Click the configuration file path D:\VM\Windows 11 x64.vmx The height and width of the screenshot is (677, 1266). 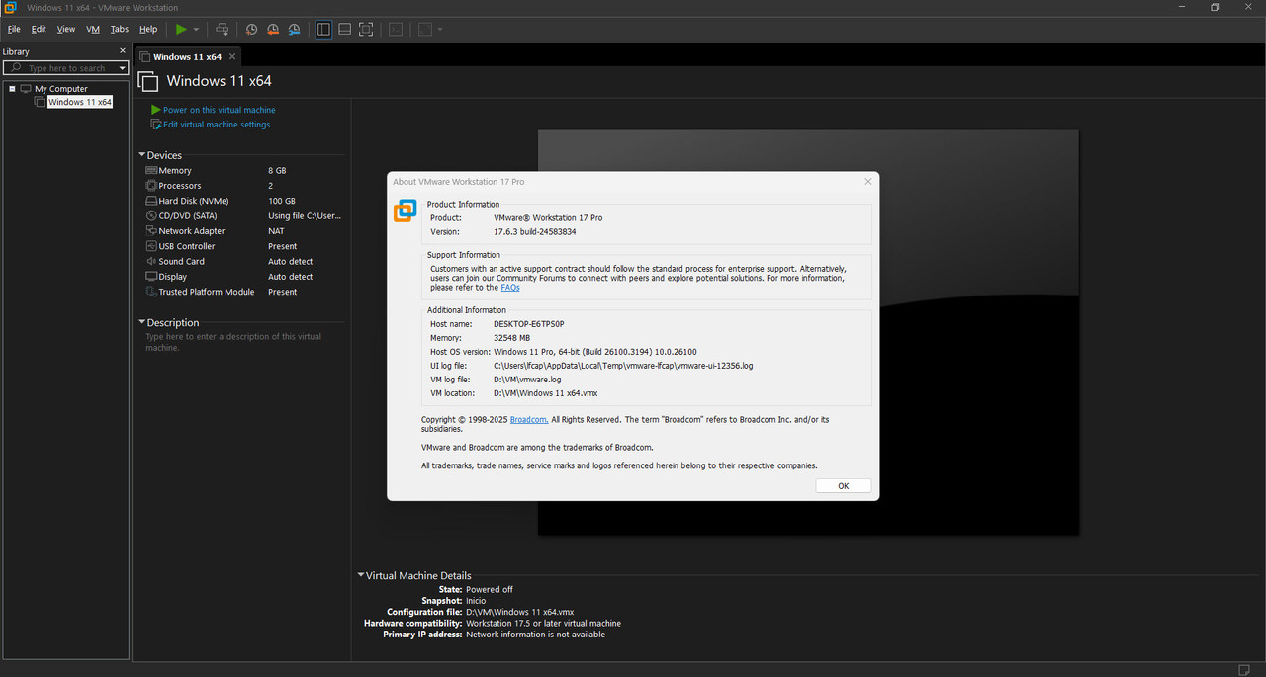519,612
